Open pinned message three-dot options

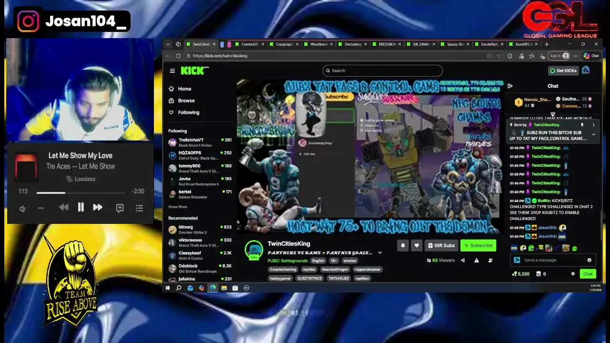tap(593, 125)
